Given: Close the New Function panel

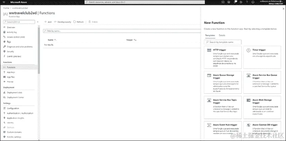Looking at the screenshot, I should [x=283, y=9].
